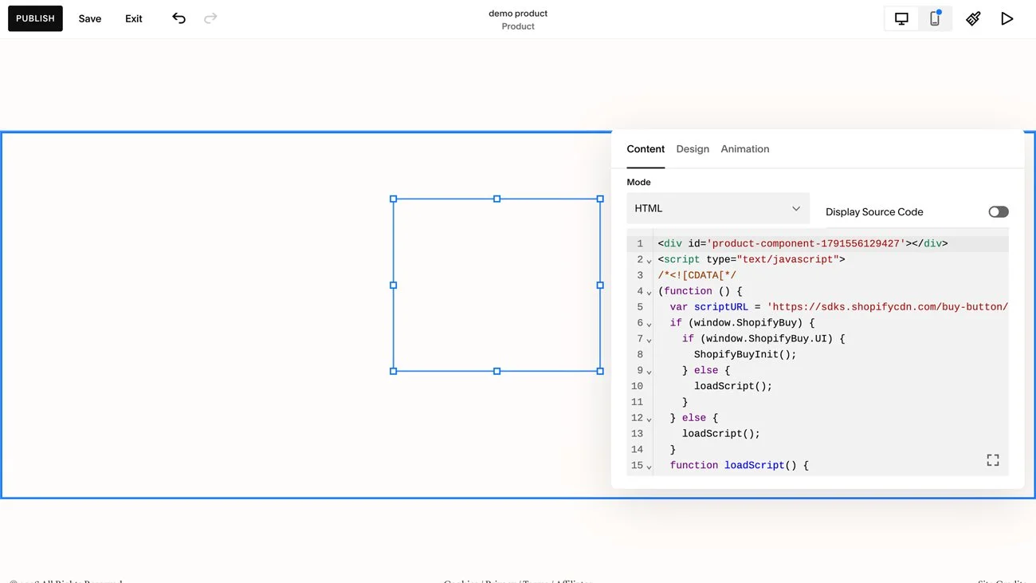Switch to mobile view icon
Image resolution: width=1036 pixels, height=583 pixels.
[x=935, y=18]
